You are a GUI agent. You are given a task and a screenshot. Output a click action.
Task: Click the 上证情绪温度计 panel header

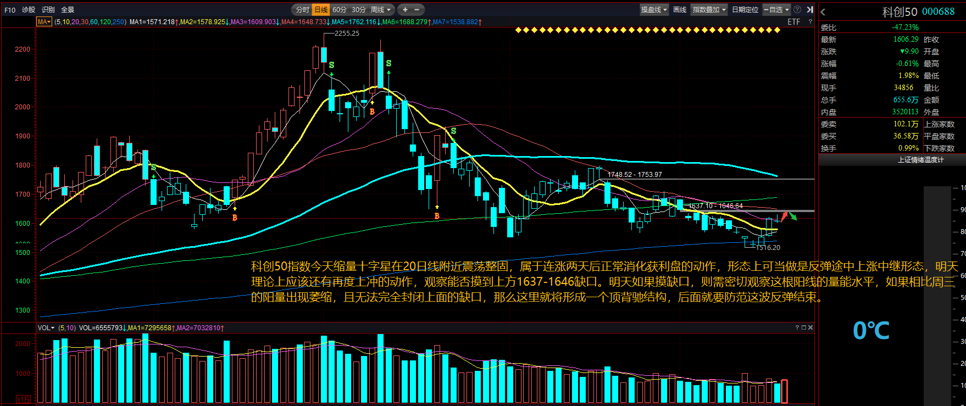[x=920, y=160]
